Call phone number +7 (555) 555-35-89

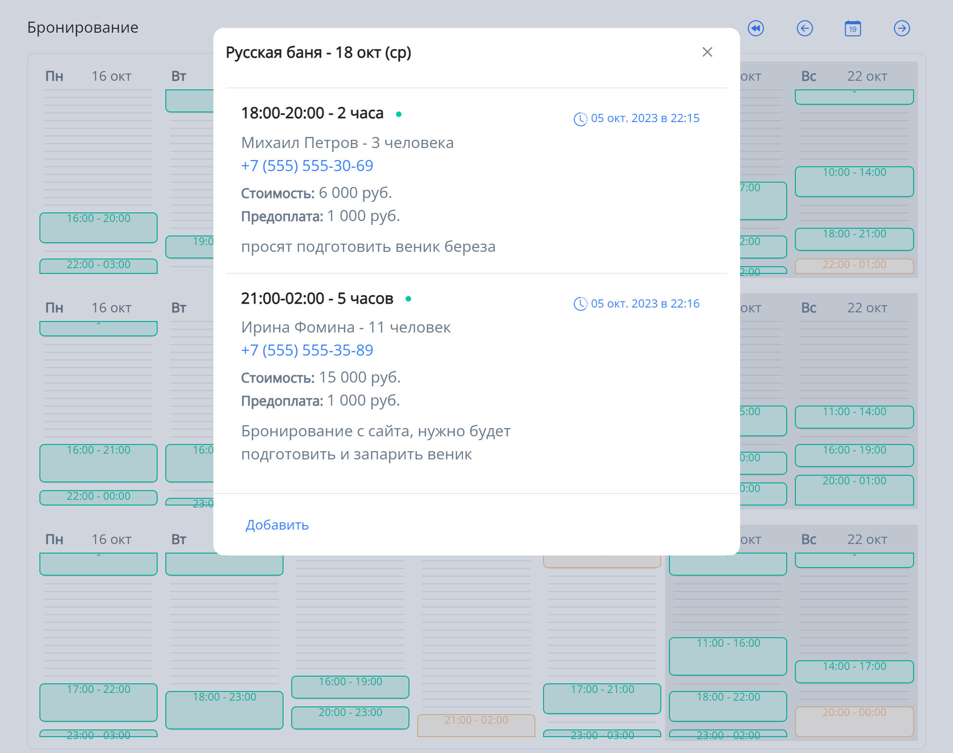click(x=307, y=350)
